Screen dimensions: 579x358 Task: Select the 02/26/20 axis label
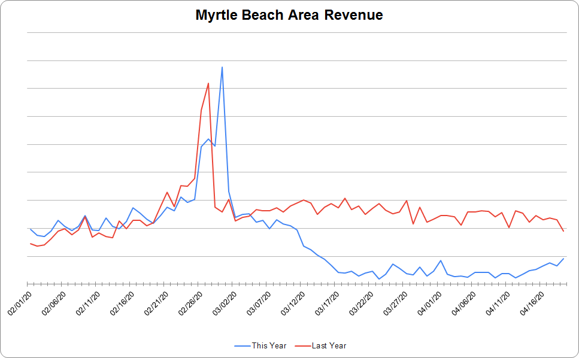(190, 304)
